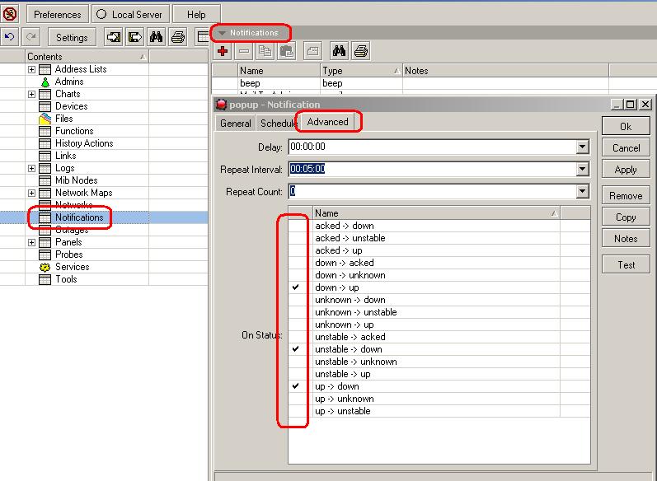Open the Repeat Count dropdown arrow
Viewport: 657px width, 481px height.
pyautogui.click(x=583, y=191)
